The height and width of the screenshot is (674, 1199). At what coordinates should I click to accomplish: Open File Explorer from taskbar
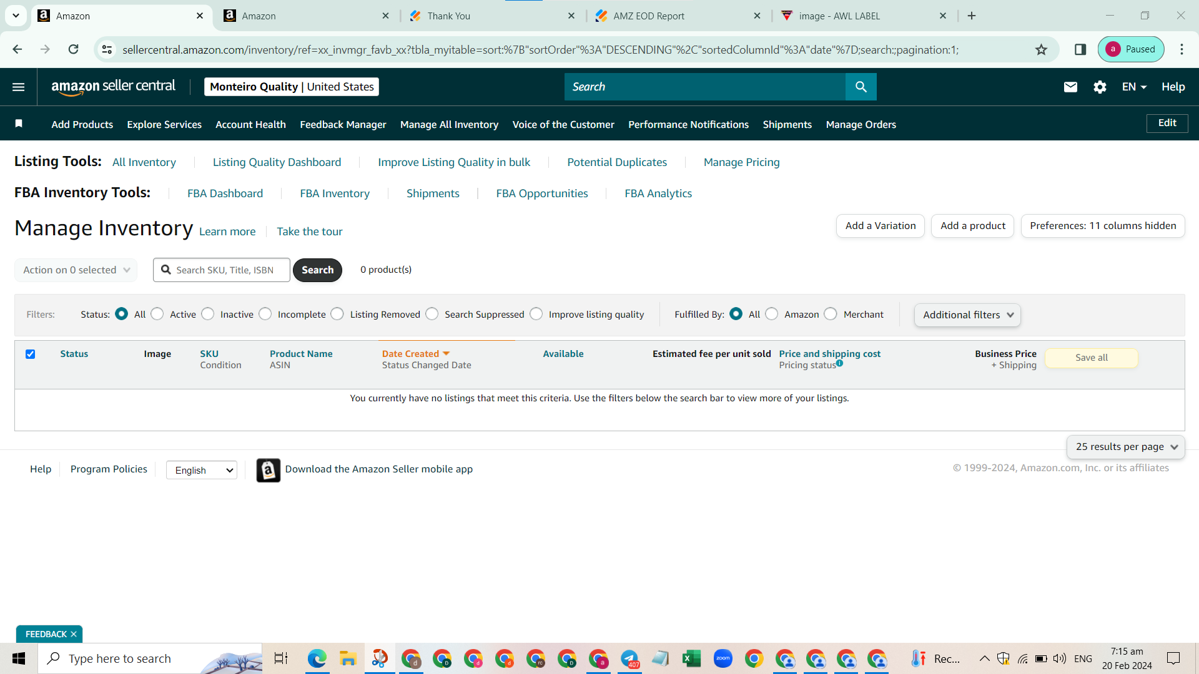(x=348, y=658)
